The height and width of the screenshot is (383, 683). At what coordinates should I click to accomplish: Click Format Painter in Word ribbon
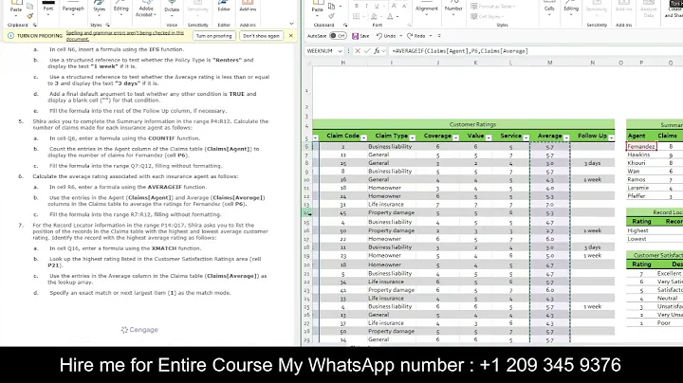coord(30,16)
